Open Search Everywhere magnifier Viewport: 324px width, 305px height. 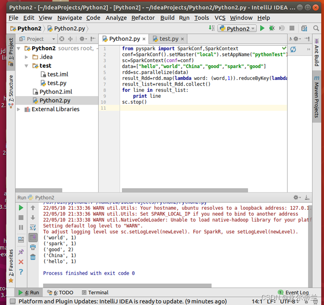pos(316,28)
